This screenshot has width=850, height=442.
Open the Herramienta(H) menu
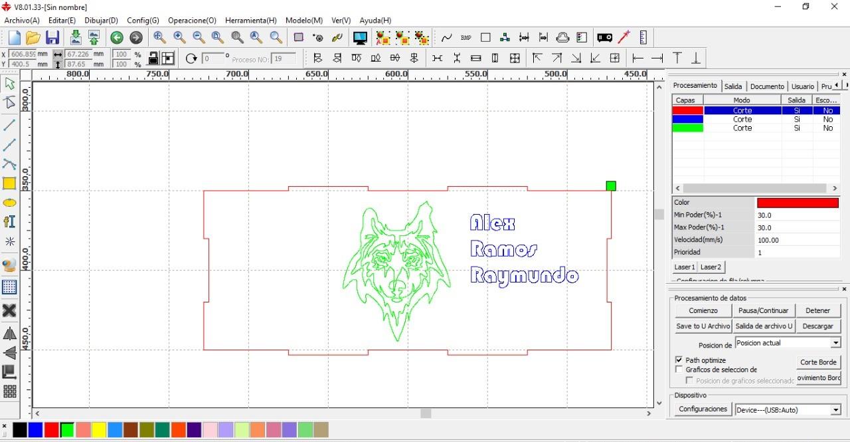tap(251, 21)
